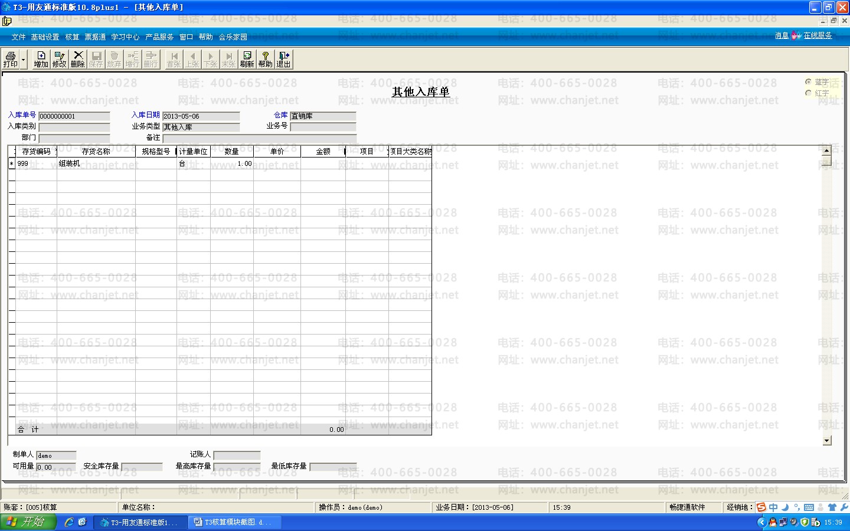Open the 文件 menu
The height and width of the screenshot is (531, 850).
pyautogui.click(x=18, y=37)
